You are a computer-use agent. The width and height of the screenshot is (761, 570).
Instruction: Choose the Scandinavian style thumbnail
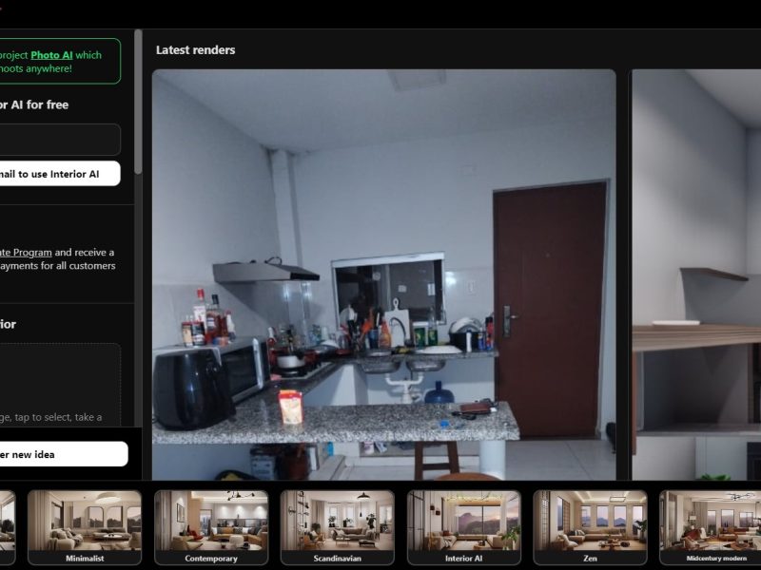click(338, 527)
